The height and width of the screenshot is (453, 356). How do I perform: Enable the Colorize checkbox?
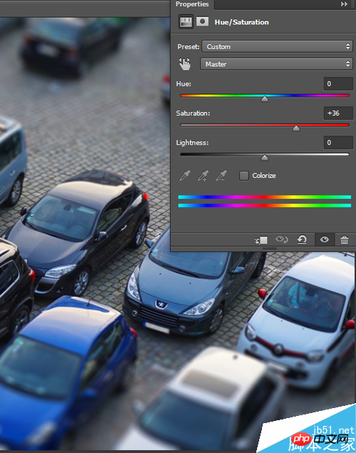point(244,176)
